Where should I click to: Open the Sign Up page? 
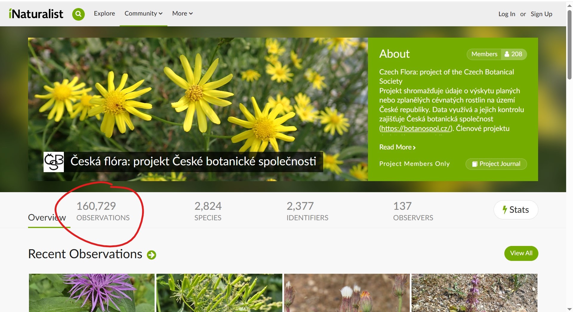541,14
